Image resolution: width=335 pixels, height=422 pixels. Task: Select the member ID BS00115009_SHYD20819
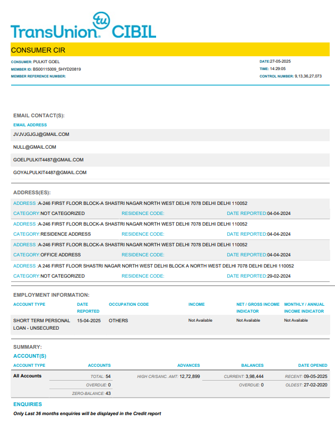pos(57,69)
